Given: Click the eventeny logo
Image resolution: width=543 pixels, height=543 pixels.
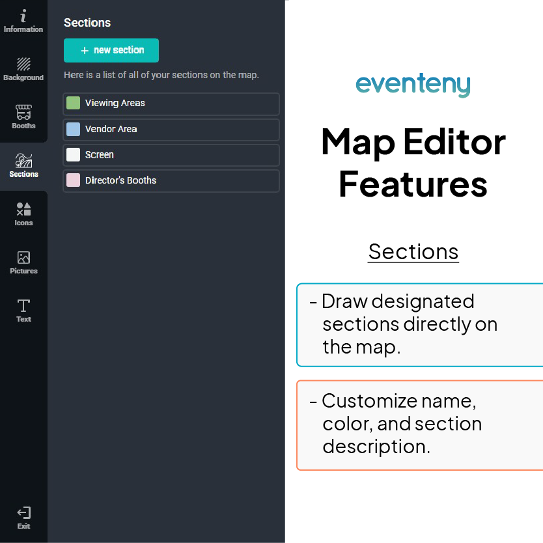Looking at the screenshot, I should [413, 85].
